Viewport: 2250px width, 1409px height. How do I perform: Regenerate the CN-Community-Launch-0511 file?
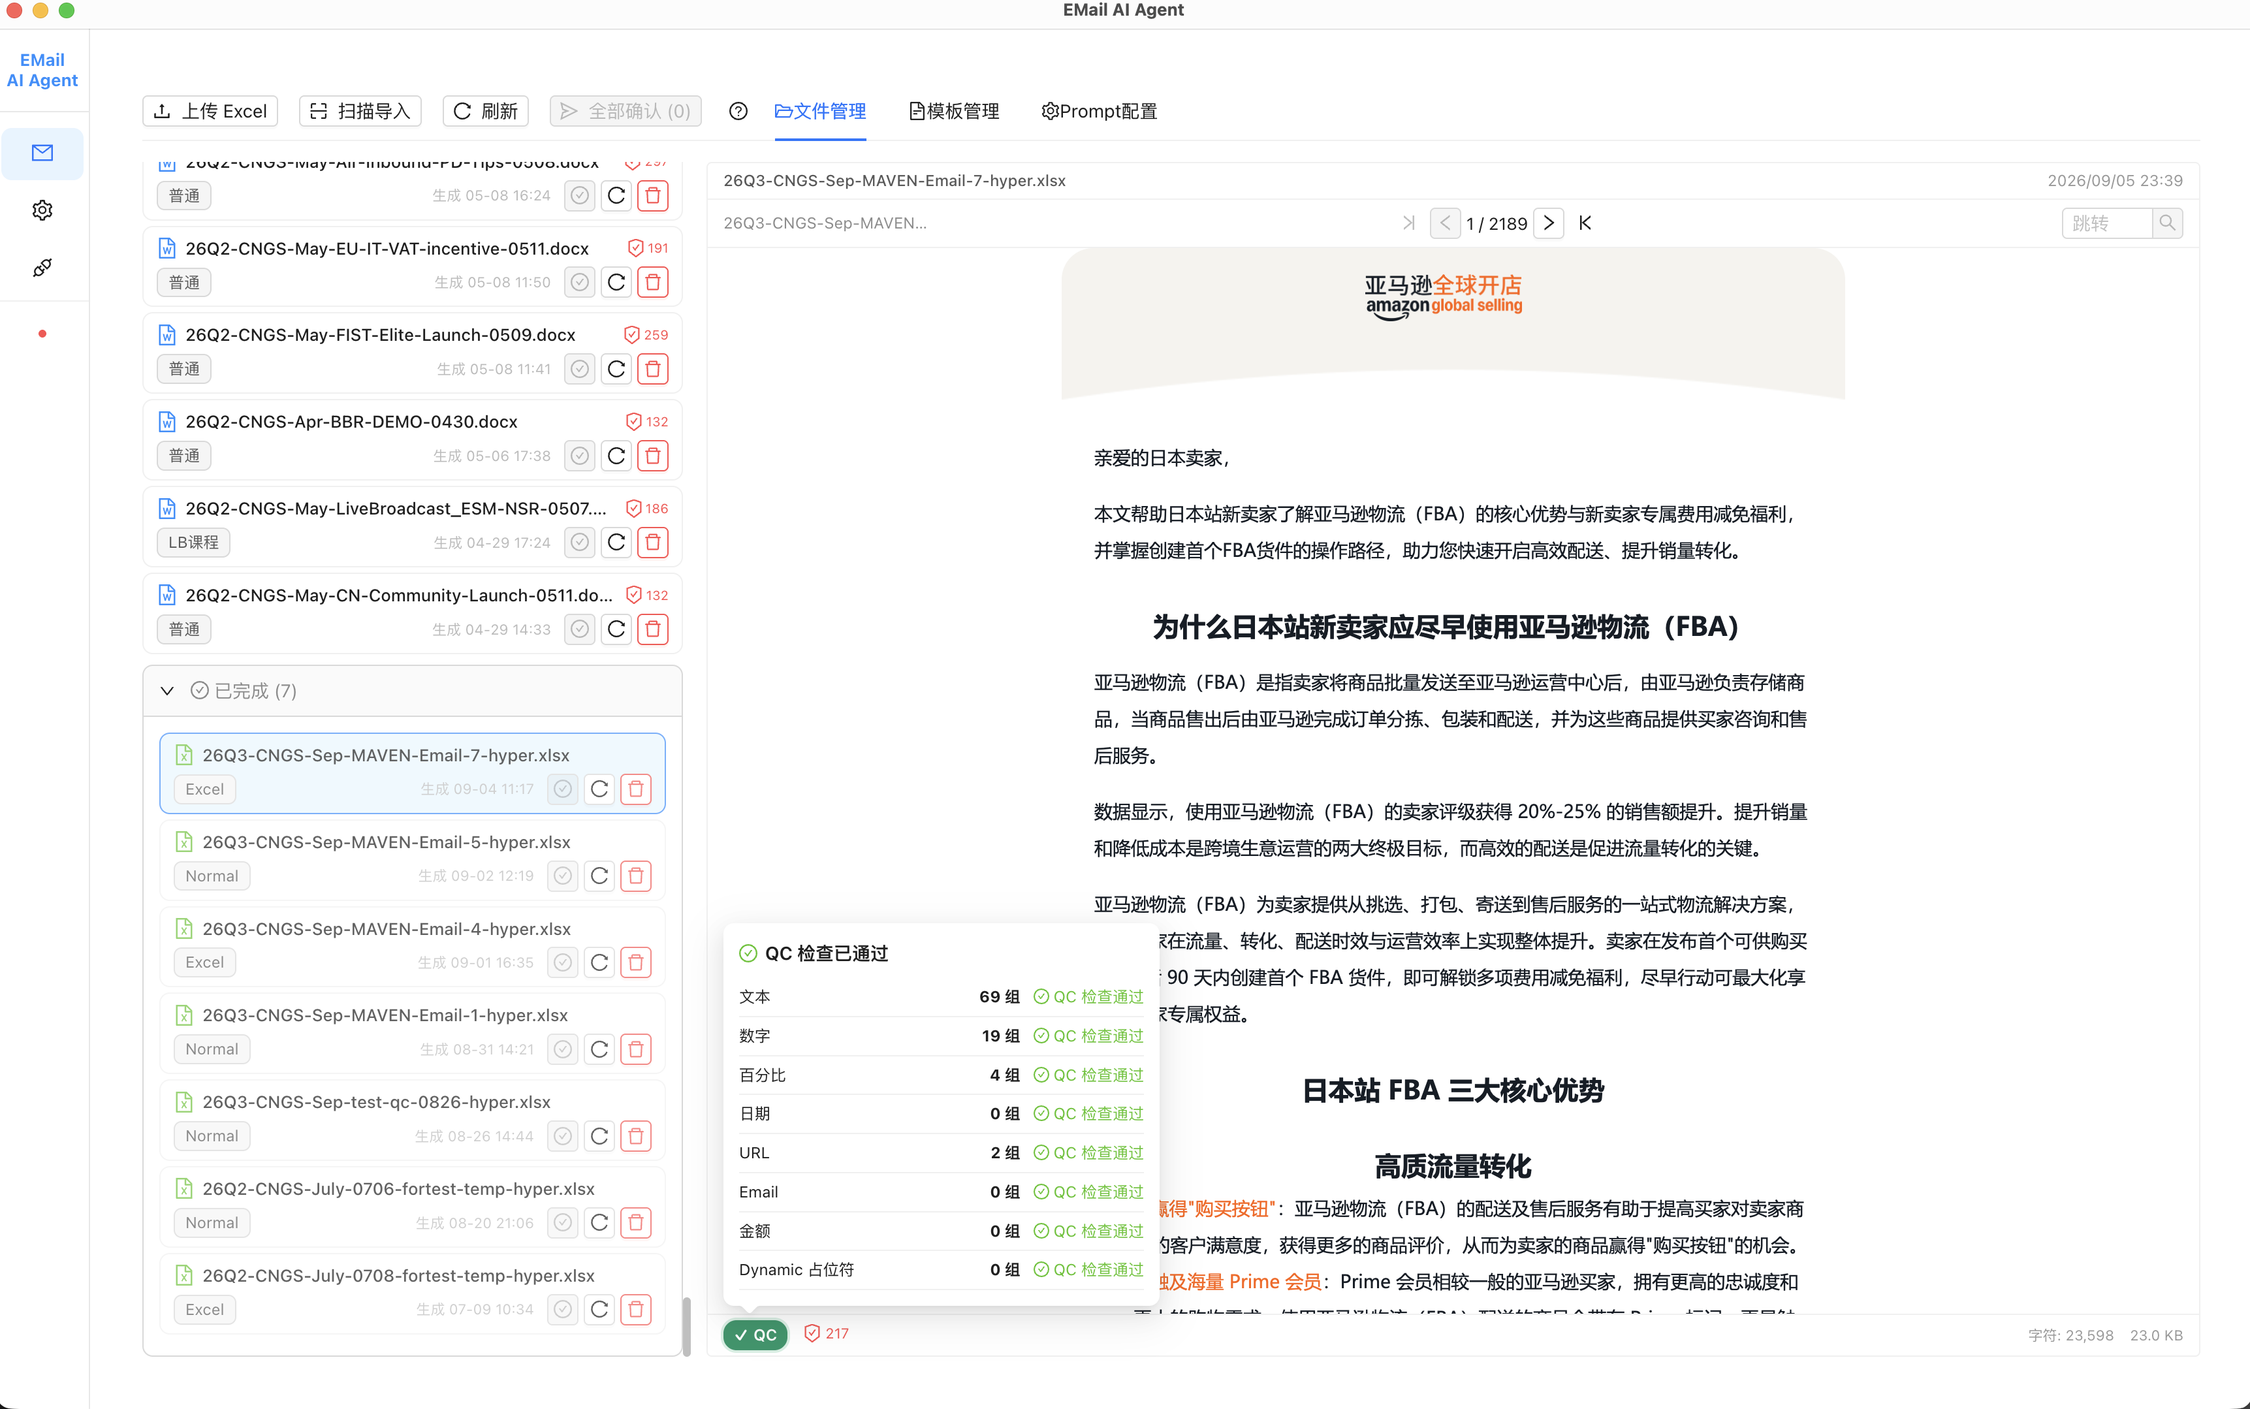point(616,629)
